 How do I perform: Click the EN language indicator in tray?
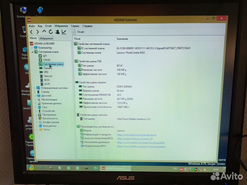(x=175, y=169)
